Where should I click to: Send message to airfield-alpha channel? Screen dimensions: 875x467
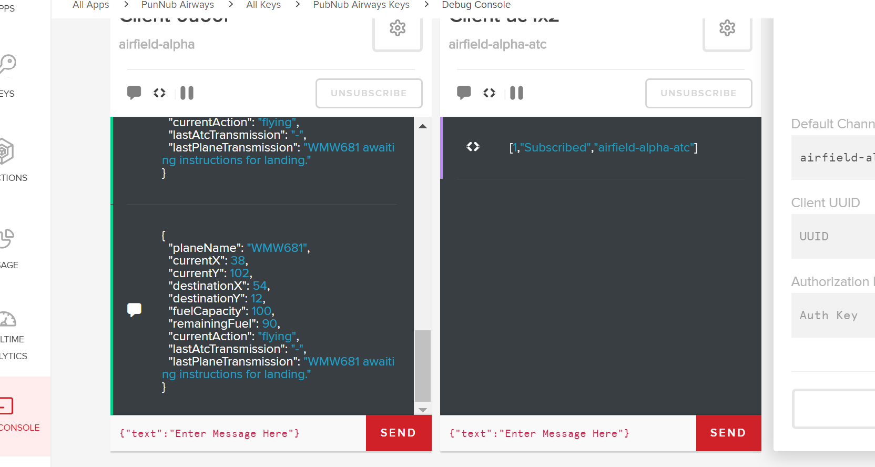[398, 433]
